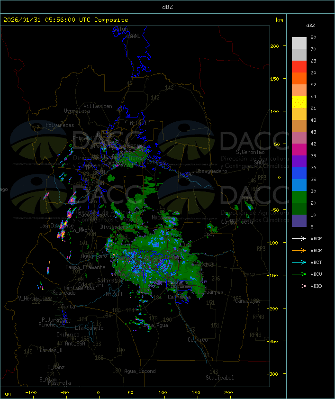The image size is (335, 399).
Task: Click the Pampa_Diamante map label
Action: (x=85, y=267)
